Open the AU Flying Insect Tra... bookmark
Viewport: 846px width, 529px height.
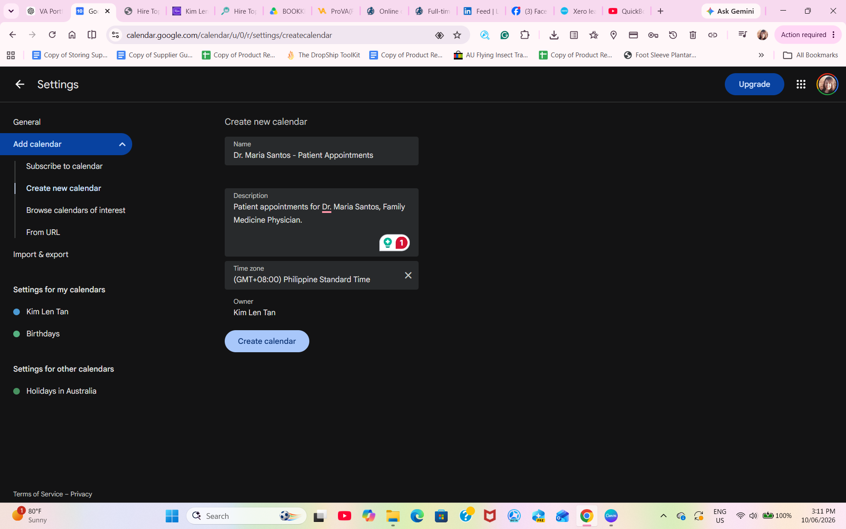(491, 55)
